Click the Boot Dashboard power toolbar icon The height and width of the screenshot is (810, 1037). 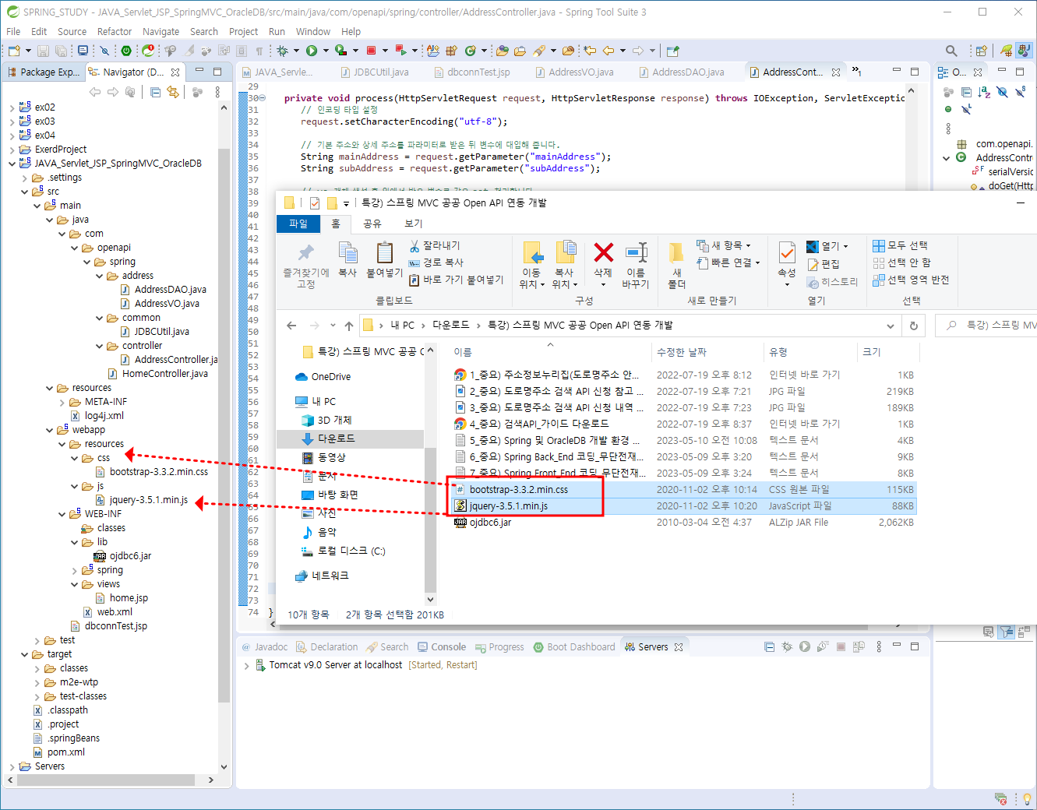point(126,51)
